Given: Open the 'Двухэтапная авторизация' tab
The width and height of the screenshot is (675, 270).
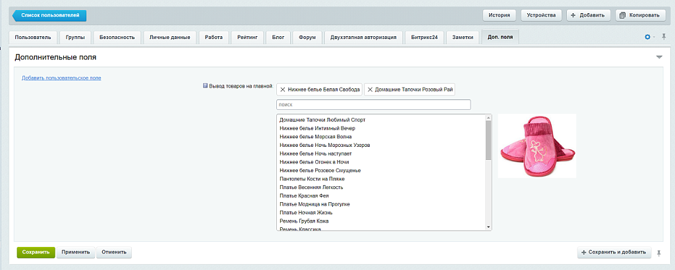Looking at the screenshot, I should pos(363,38).
